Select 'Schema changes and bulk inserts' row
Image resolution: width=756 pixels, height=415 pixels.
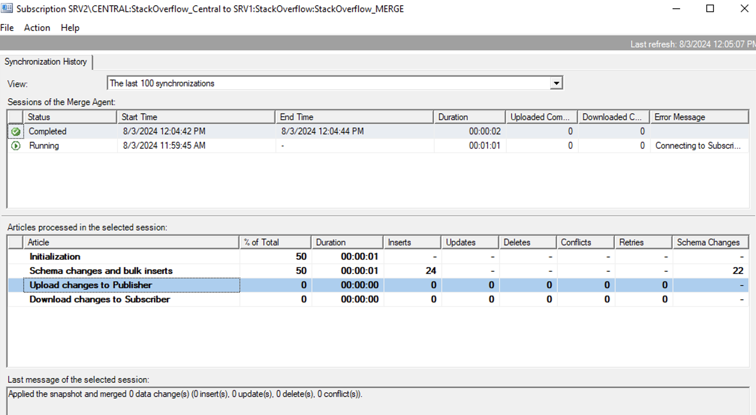pos(378,271)
